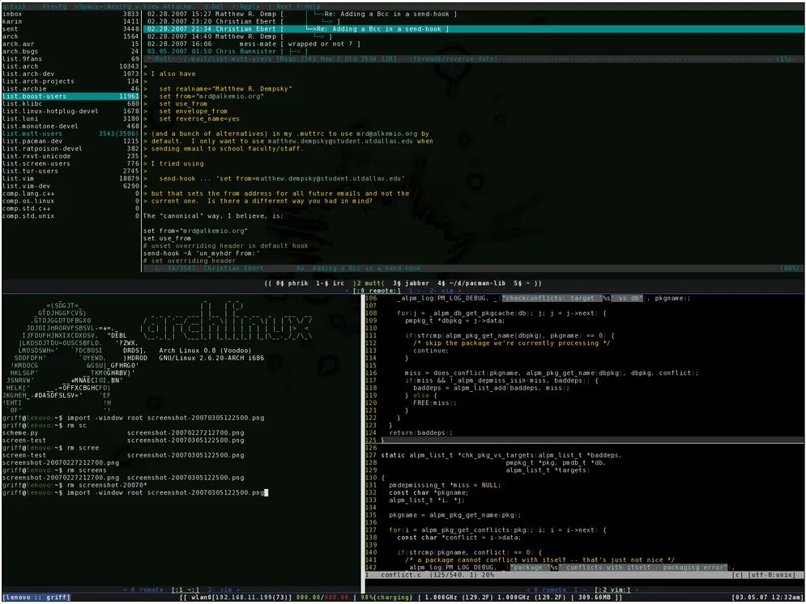This screenshot has width=806, height=604.
Task: Select the list.9fans folder
Action: [71, 59]
